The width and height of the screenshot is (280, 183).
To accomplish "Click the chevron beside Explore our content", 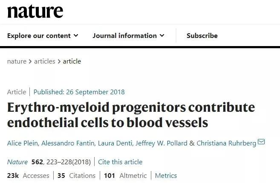I will [x=76, y=36].
